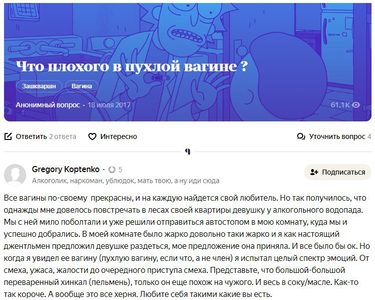Screen dimensions: 375x300
Task: Open Gregory Koptenko's avatar picture
Action: (x=15, y=175)
